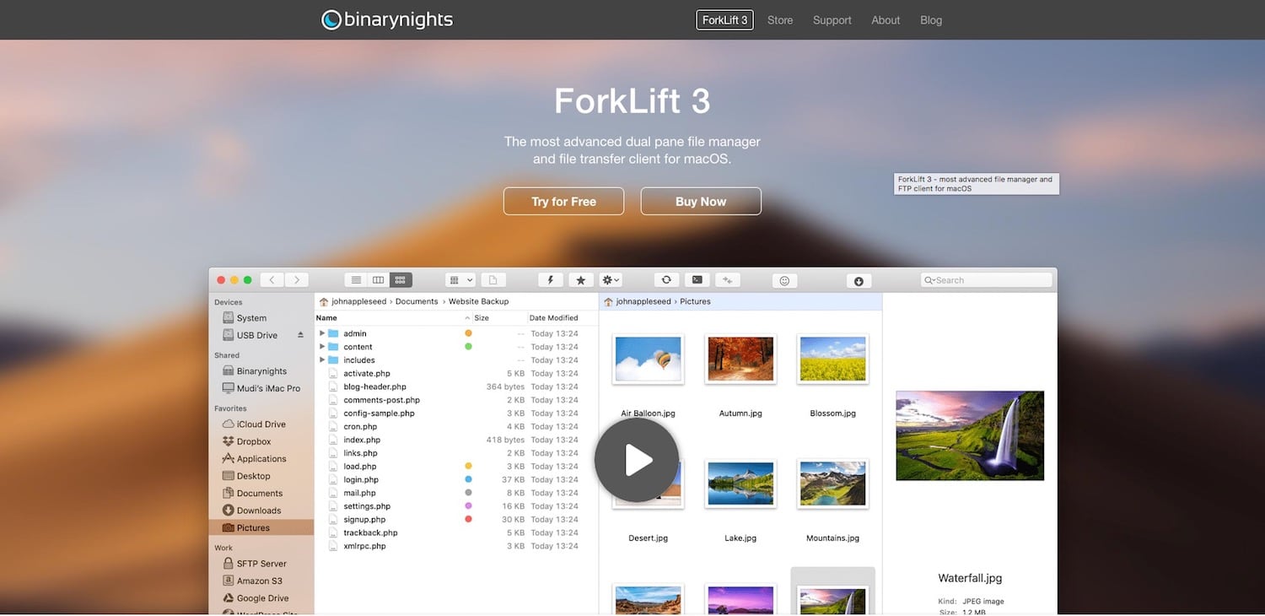
Task: Click the star favorites icon
Action: [x=580, y=280]
